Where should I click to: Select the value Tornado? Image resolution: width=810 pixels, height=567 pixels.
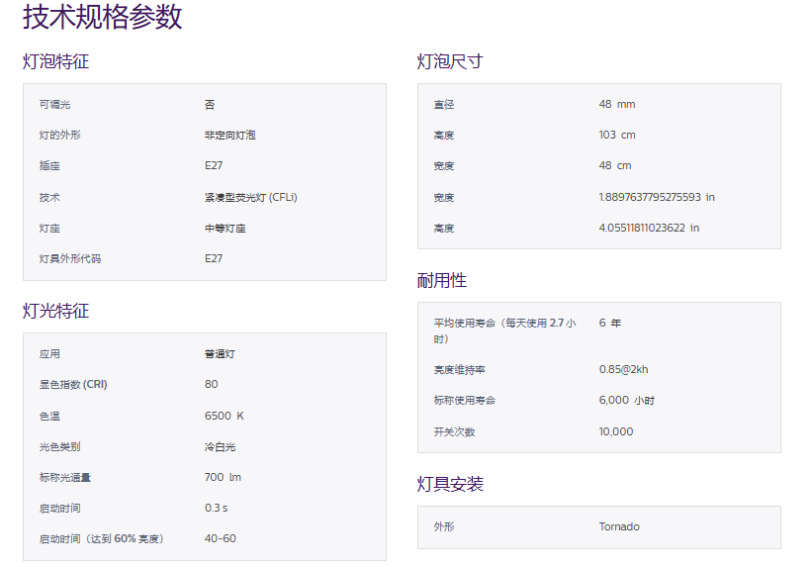click(x=619, y=526)
